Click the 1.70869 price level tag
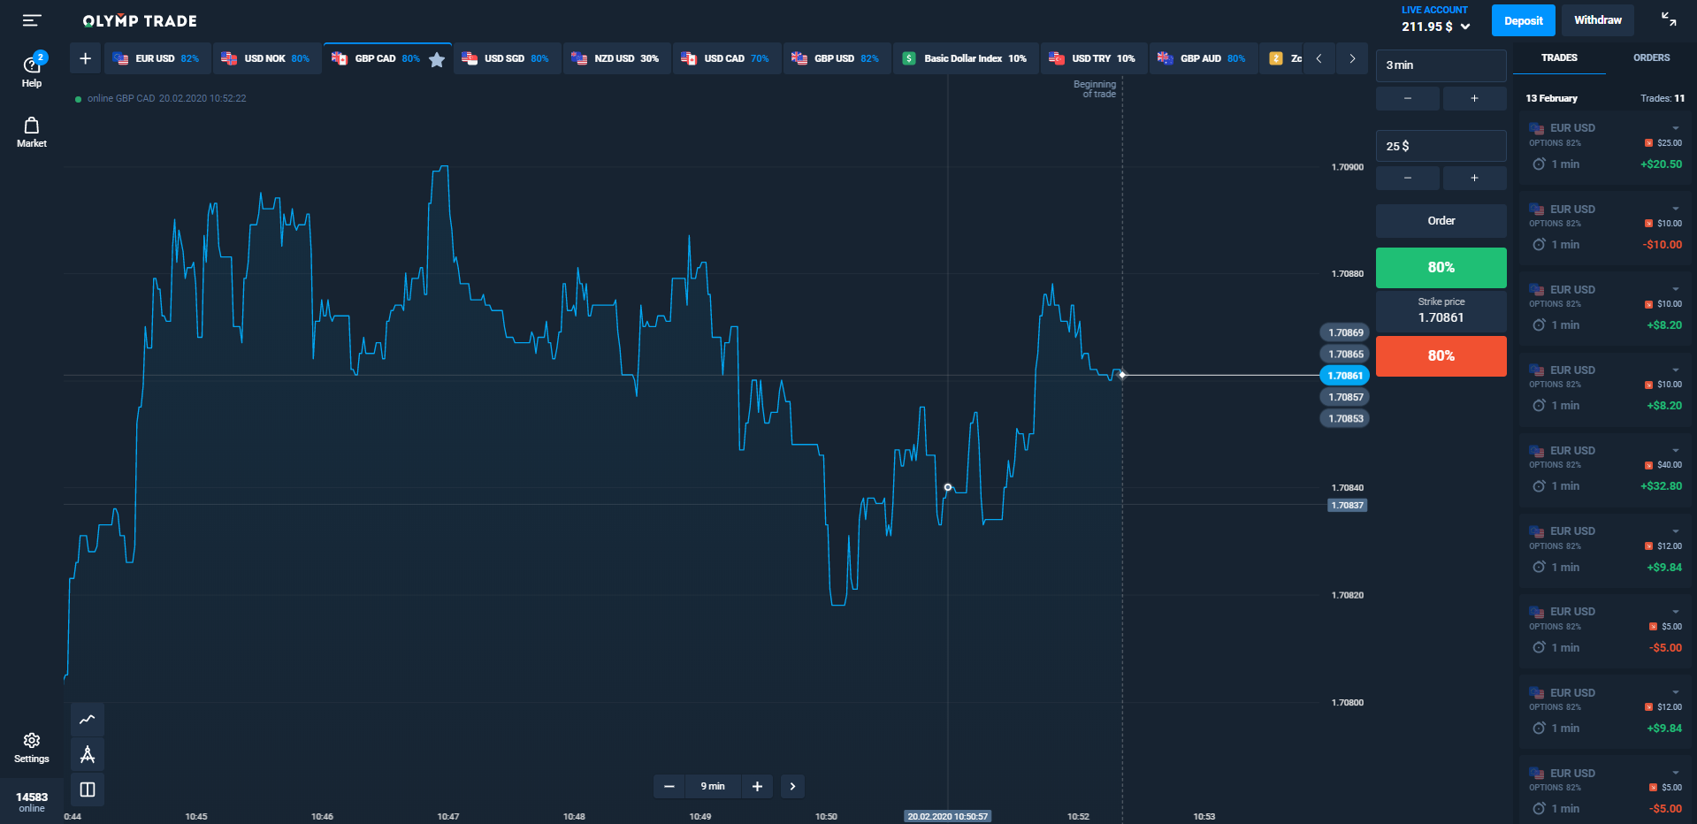1697x824 pixels. click(1345, 332)
